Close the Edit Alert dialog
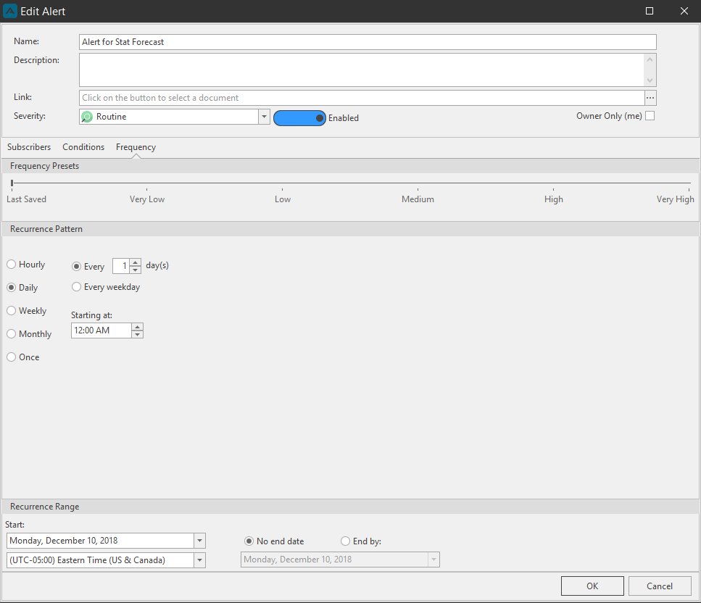The width and height of the screenshot is (701, 603). point(684,11)
